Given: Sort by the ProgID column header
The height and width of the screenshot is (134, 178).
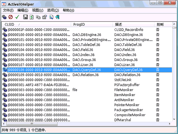Looking at the screenshot, I should 92,24.
